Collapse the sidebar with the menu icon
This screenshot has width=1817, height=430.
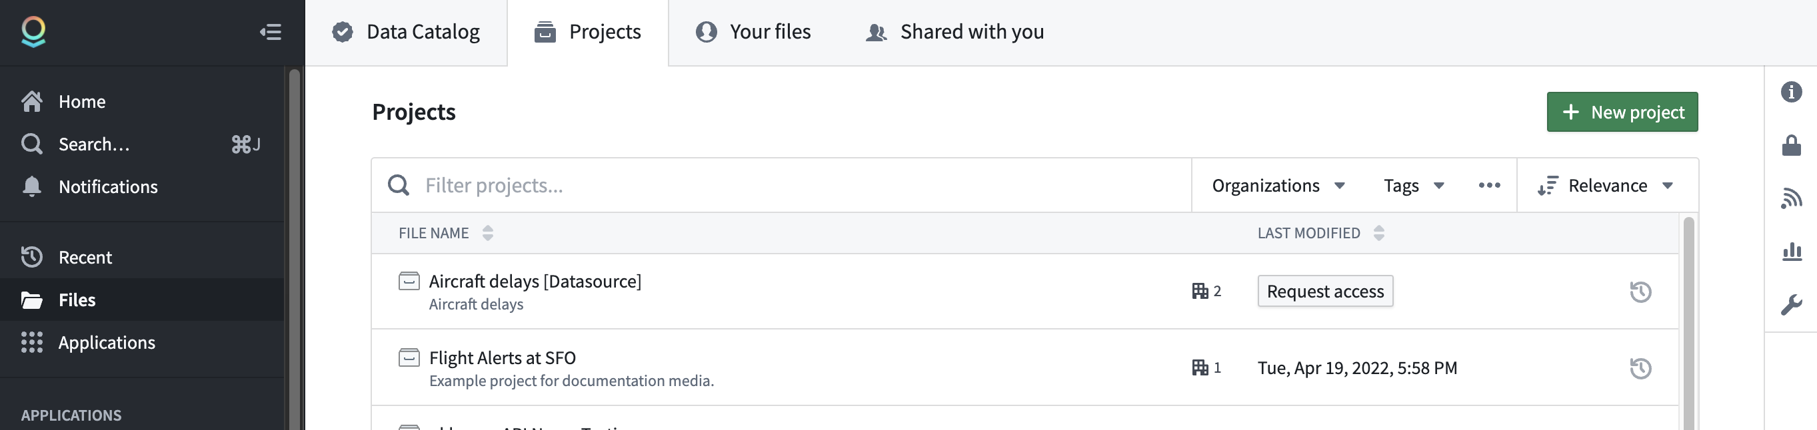point(271,32)
